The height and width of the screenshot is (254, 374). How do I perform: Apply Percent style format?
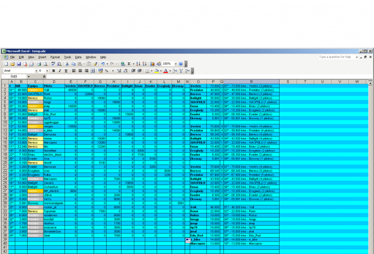pyautogui.click(x=107, y=71)
